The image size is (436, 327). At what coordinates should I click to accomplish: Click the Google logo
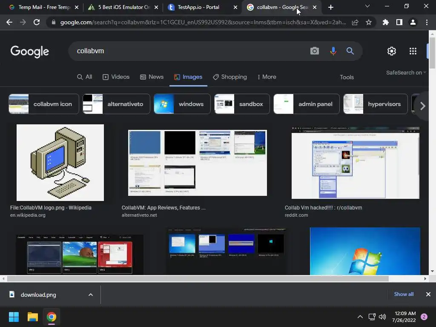pos(30,52)
